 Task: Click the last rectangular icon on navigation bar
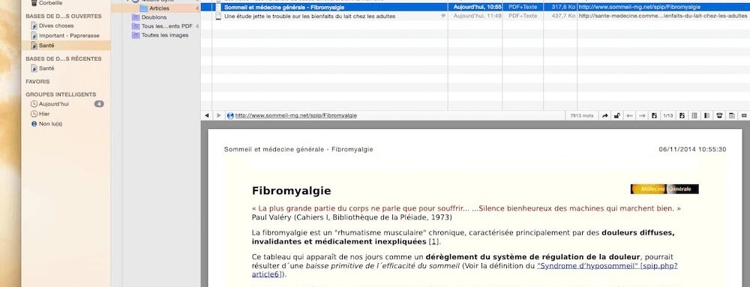click(744, 115)
